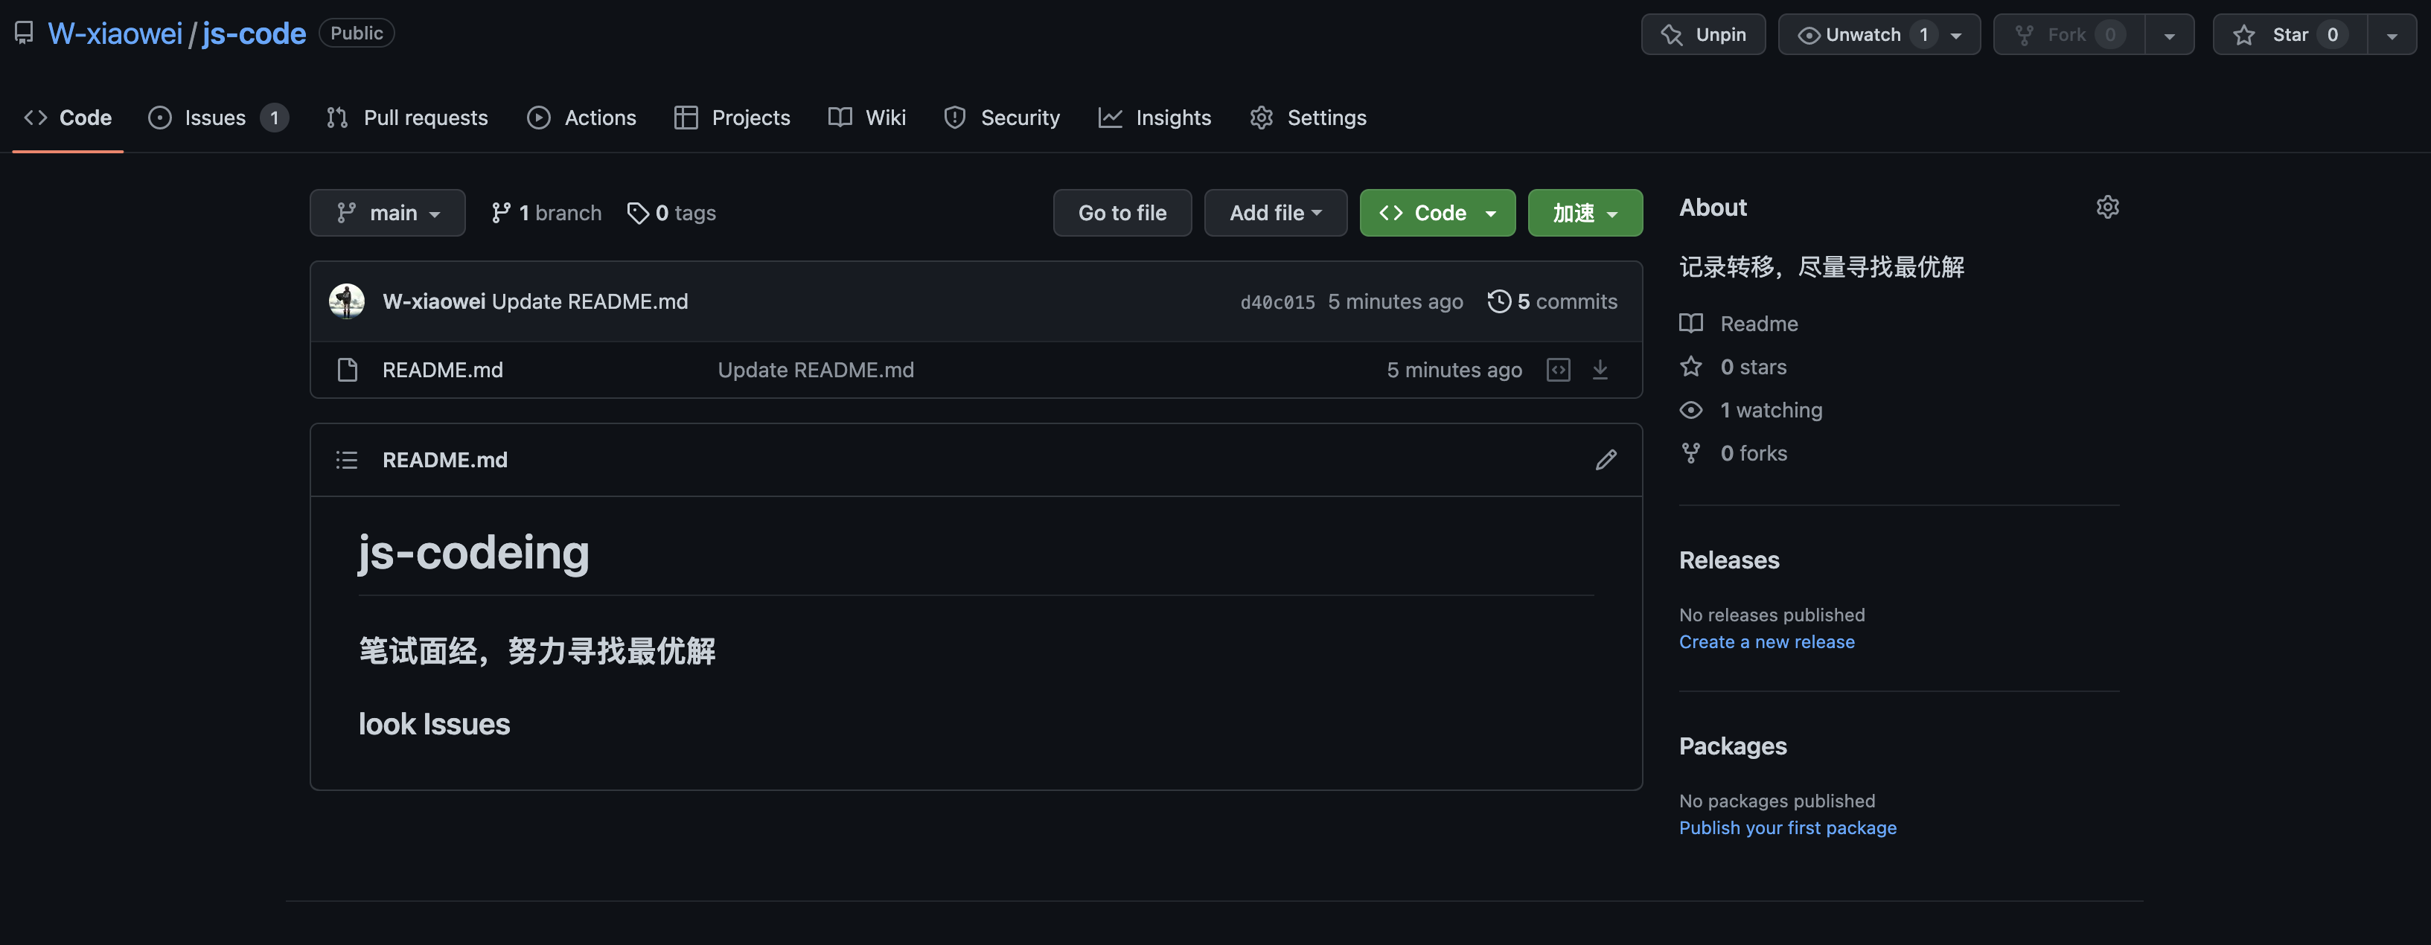Screen dimensions: 2431x945
Task: Open the Actions tab
Action: (x=581, y=118)
